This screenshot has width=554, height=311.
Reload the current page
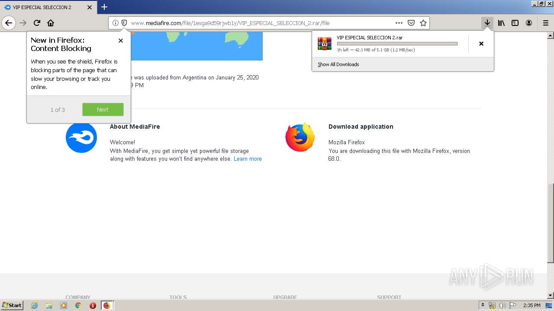(x=37, y=23)
